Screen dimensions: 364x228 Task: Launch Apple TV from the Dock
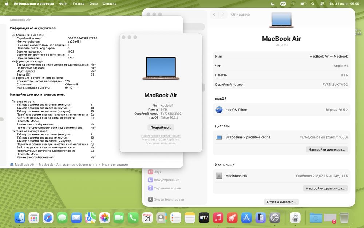point(204,218)
